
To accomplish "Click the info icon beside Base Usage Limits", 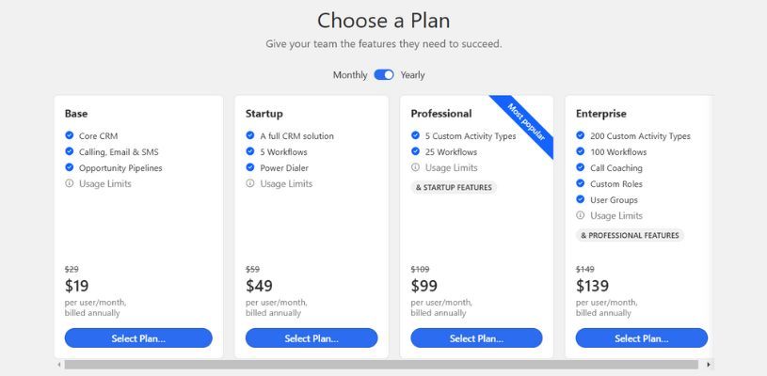I will (x=69, y=183).
